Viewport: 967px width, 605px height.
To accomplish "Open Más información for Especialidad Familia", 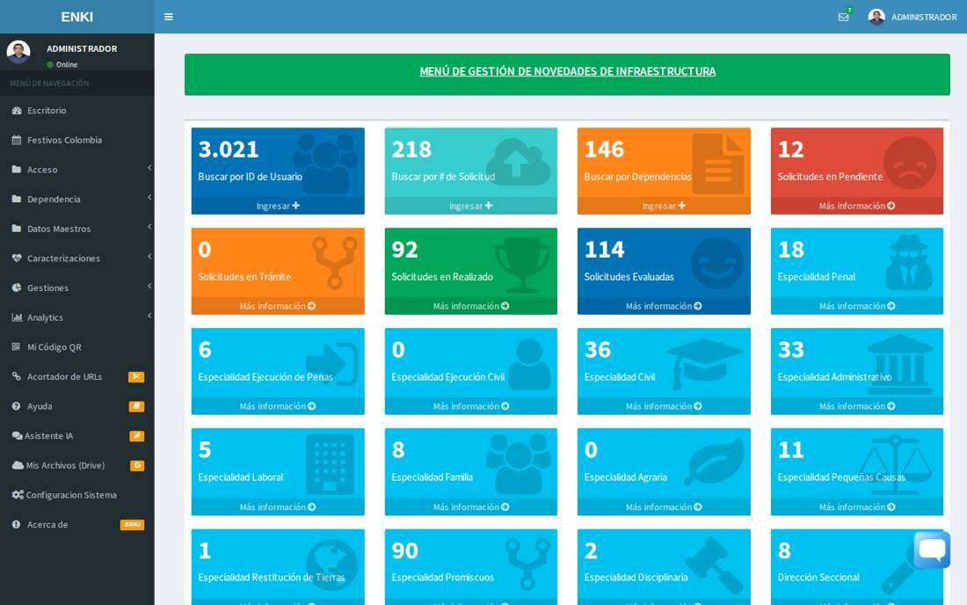I will click(x=470, y=507).
